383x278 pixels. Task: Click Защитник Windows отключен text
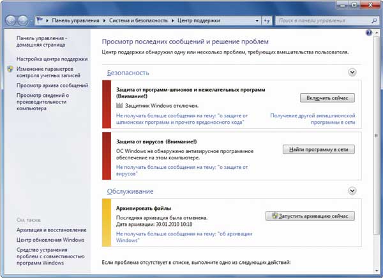161,106
